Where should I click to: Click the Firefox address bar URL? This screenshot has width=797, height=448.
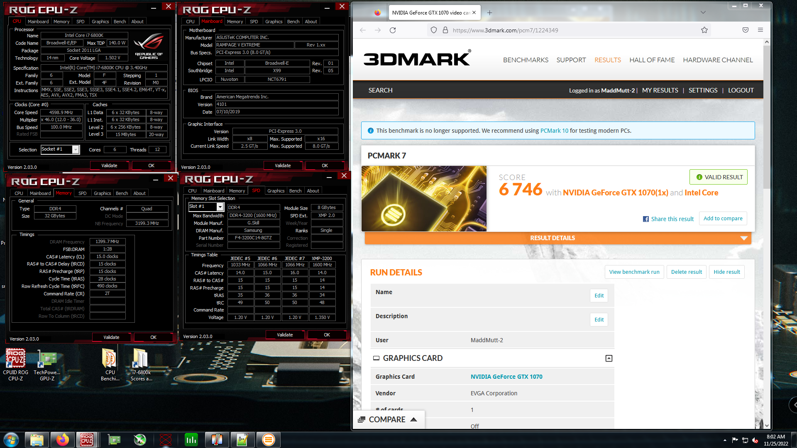(x=506, y=30)
